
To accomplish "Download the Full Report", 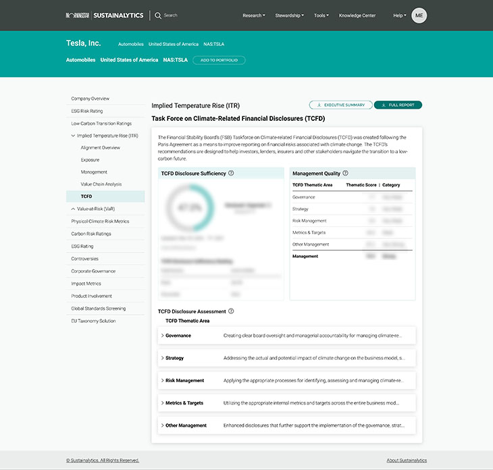I will pyautogui.click(x=398, y=105).
